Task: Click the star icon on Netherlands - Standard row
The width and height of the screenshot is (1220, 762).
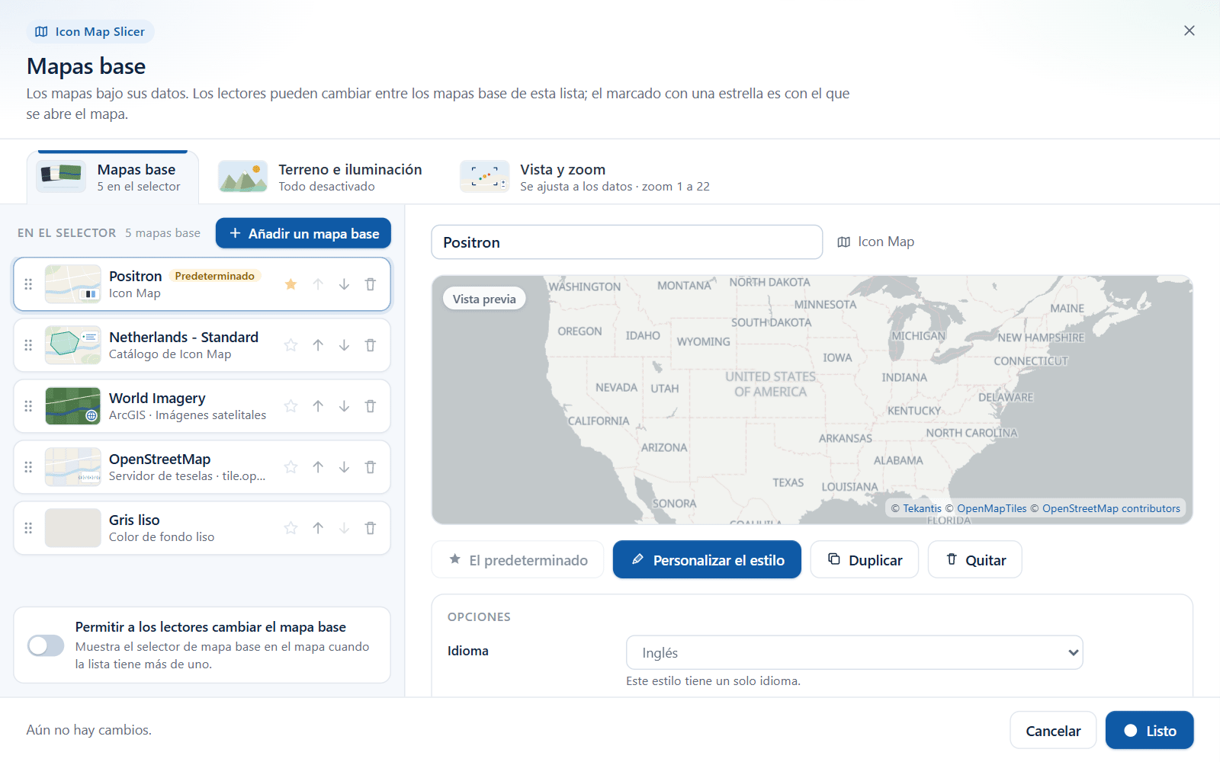Action: (x=291, y=345)
